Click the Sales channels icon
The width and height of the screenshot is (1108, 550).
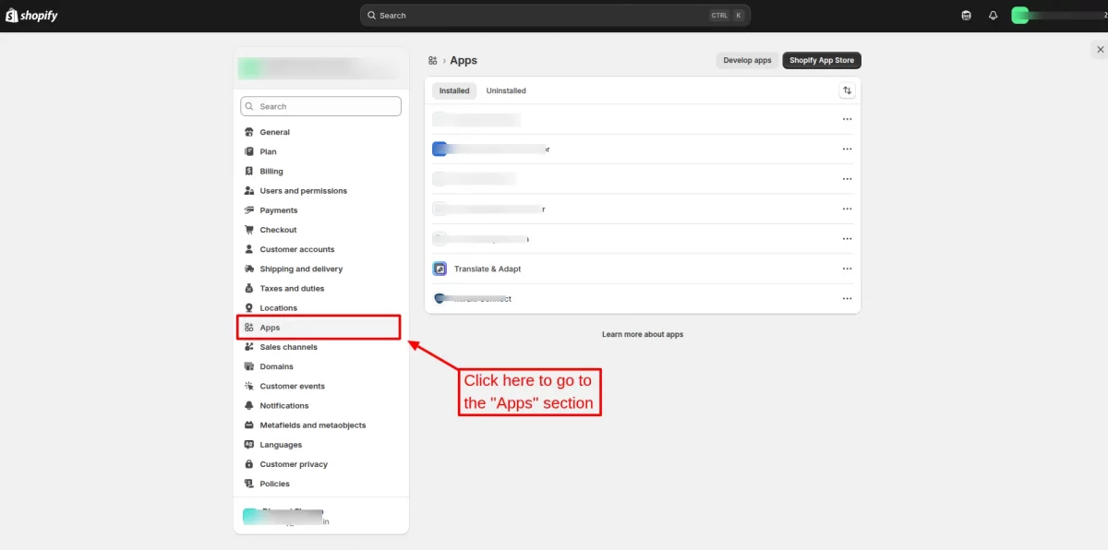pyautogui.click(x=249, y=347)
